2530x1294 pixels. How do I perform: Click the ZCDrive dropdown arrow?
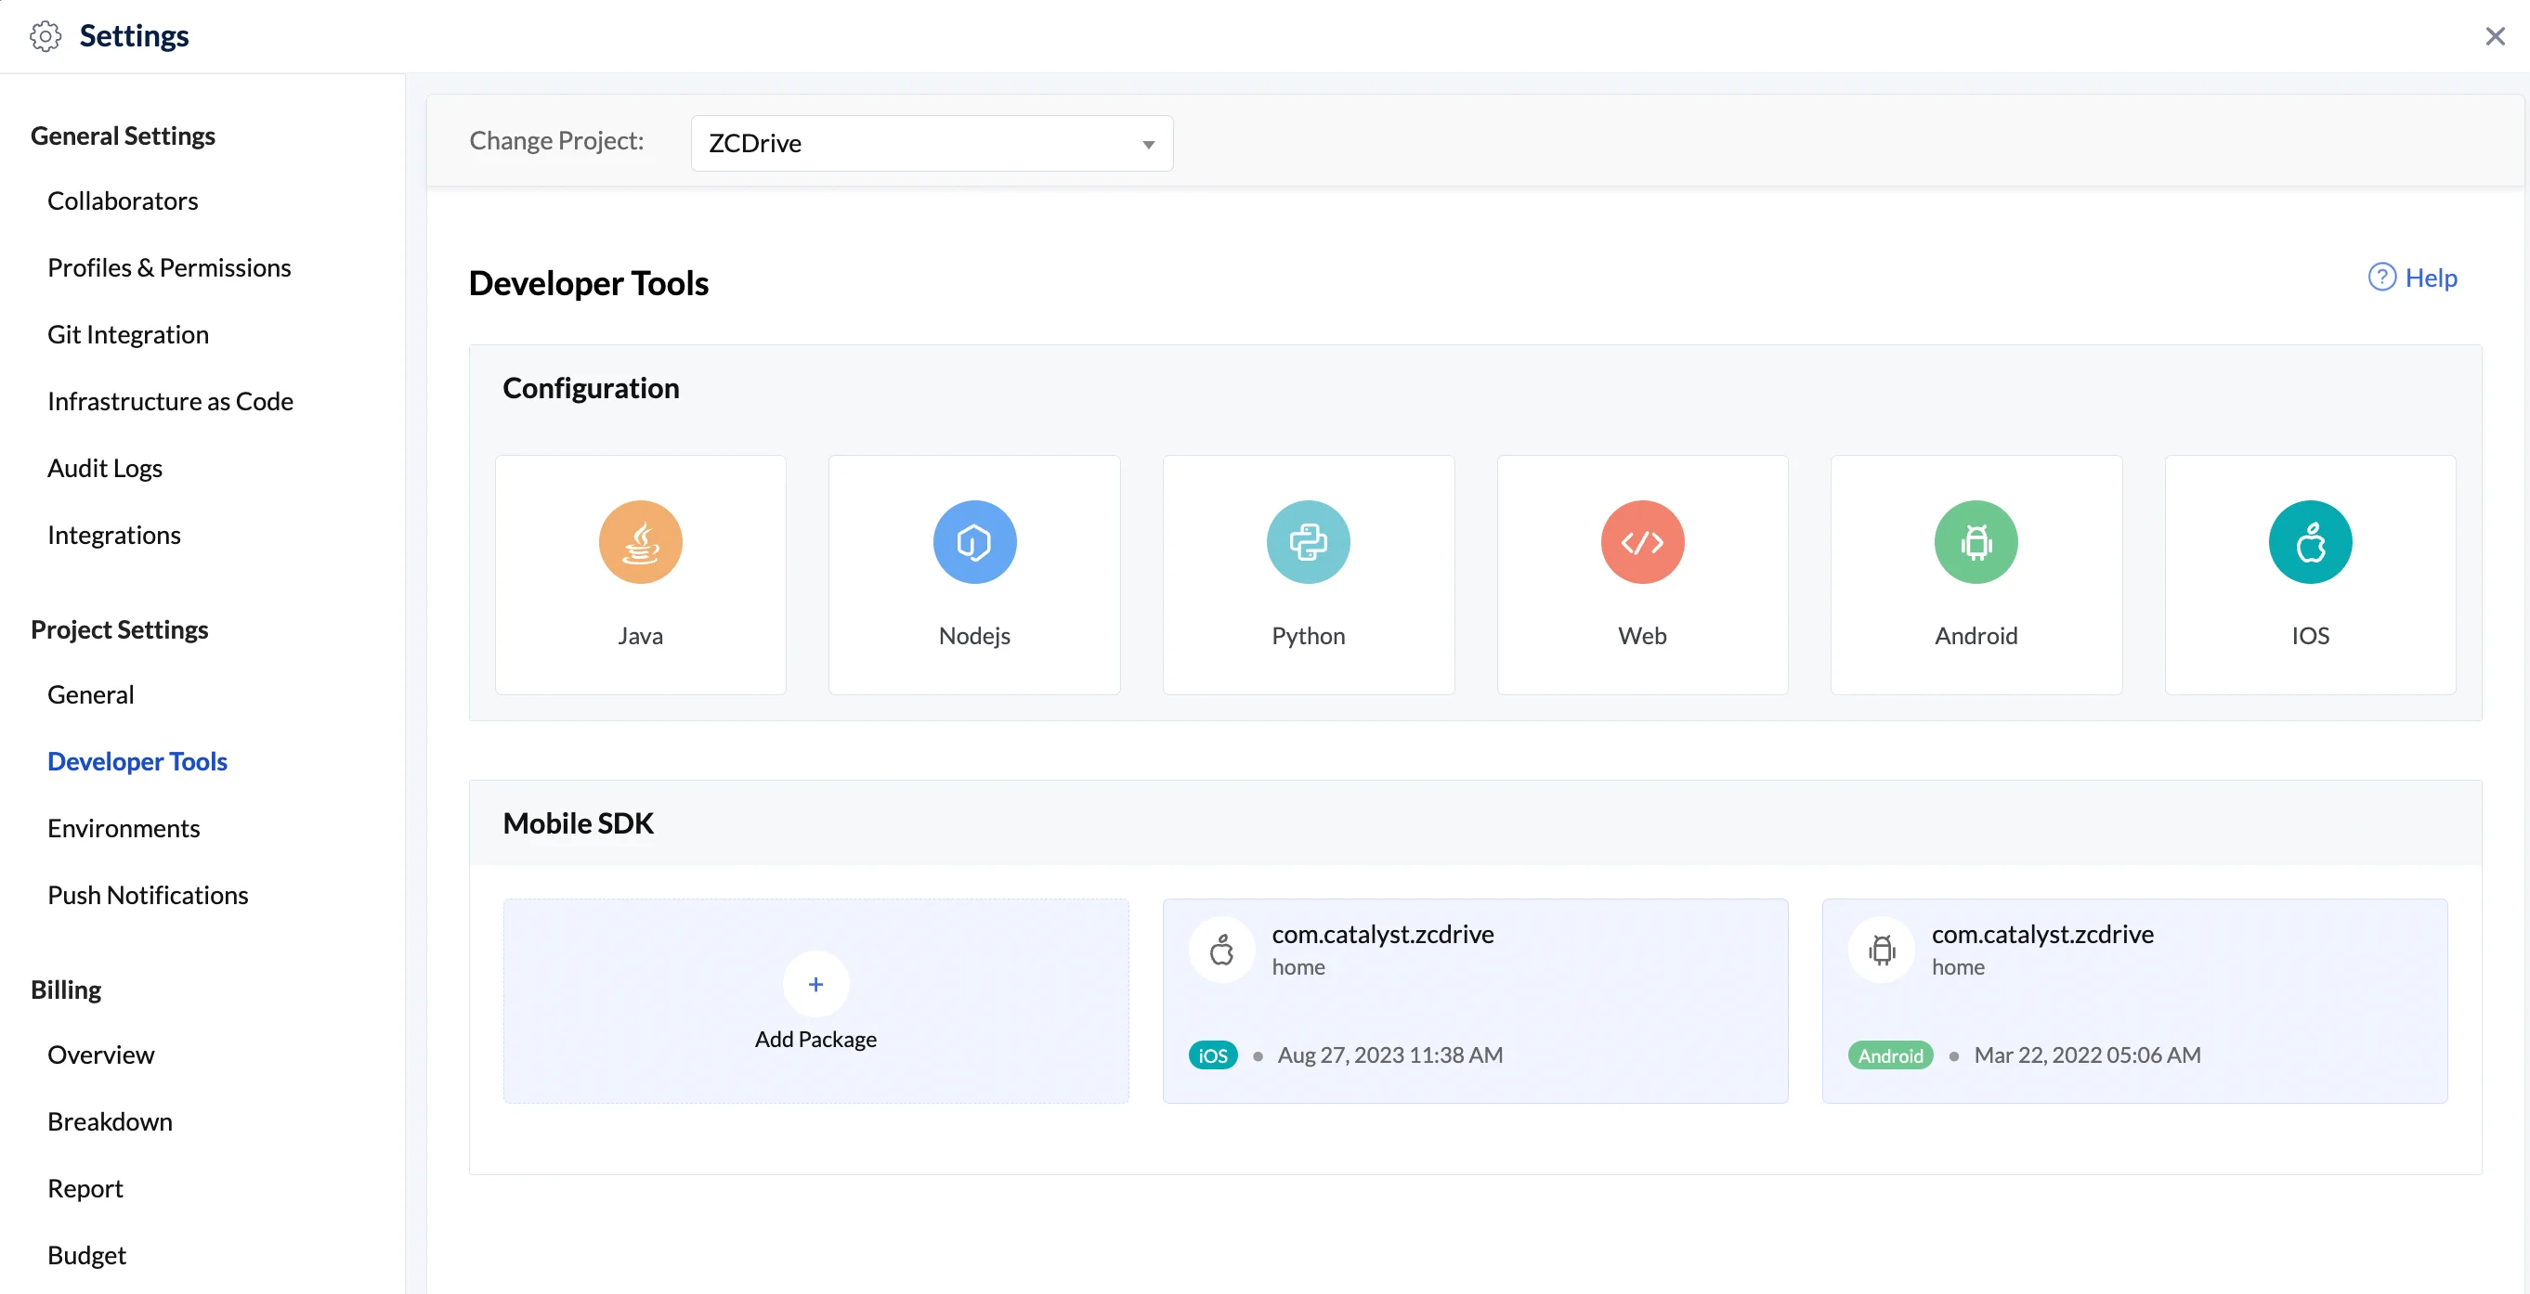point(1147,144)
